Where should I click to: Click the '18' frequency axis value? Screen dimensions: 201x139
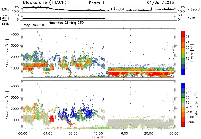(17, 15)
